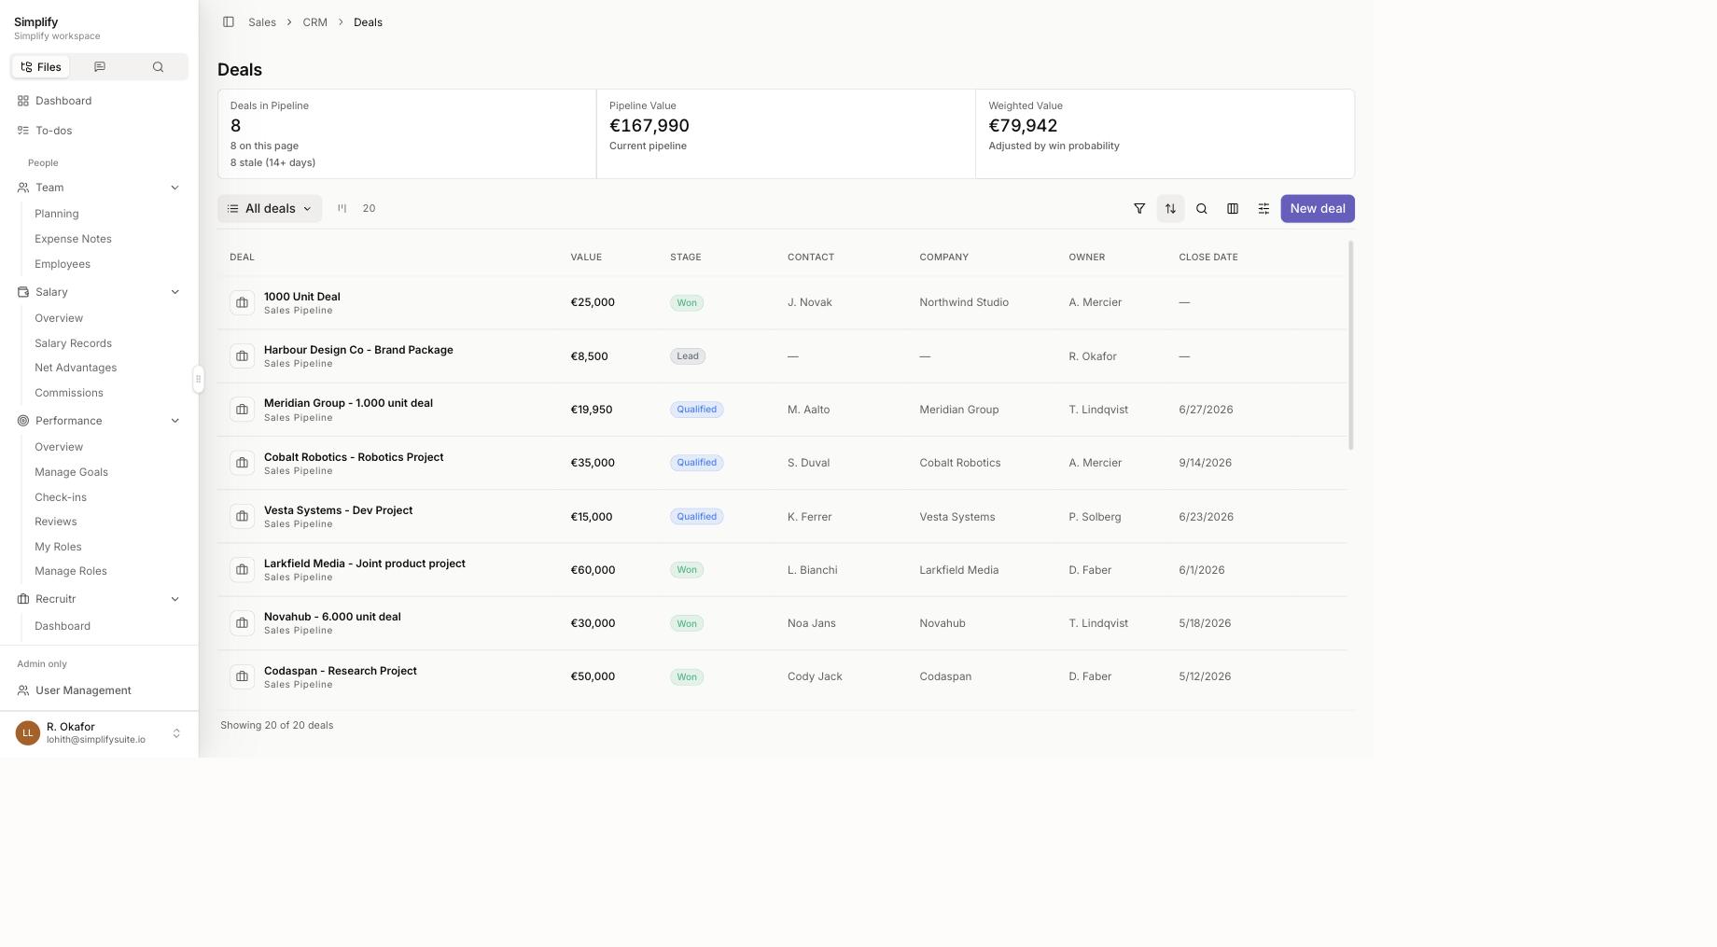Screen dimensions: 1717x947
Task: Go to Sales in breadcrumb
Action: click(262, 22)
